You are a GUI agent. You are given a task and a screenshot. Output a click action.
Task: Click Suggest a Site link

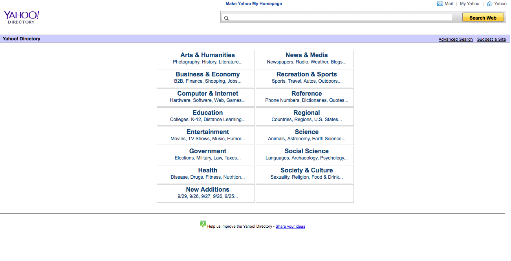(x=491, y=39)
